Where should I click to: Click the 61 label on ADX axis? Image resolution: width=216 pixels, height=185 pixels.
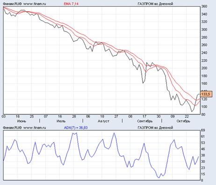203,137
